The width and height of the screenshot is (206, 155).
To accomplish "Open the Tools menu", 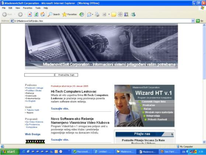I will tap(38, 8).
